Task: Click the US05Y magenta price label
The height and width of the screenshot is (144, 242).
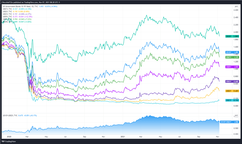Action: (232, 67)
